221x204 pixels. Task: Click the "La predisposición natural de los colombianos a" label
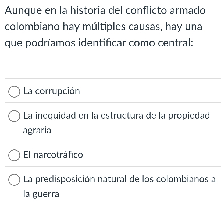coord(120,179)
